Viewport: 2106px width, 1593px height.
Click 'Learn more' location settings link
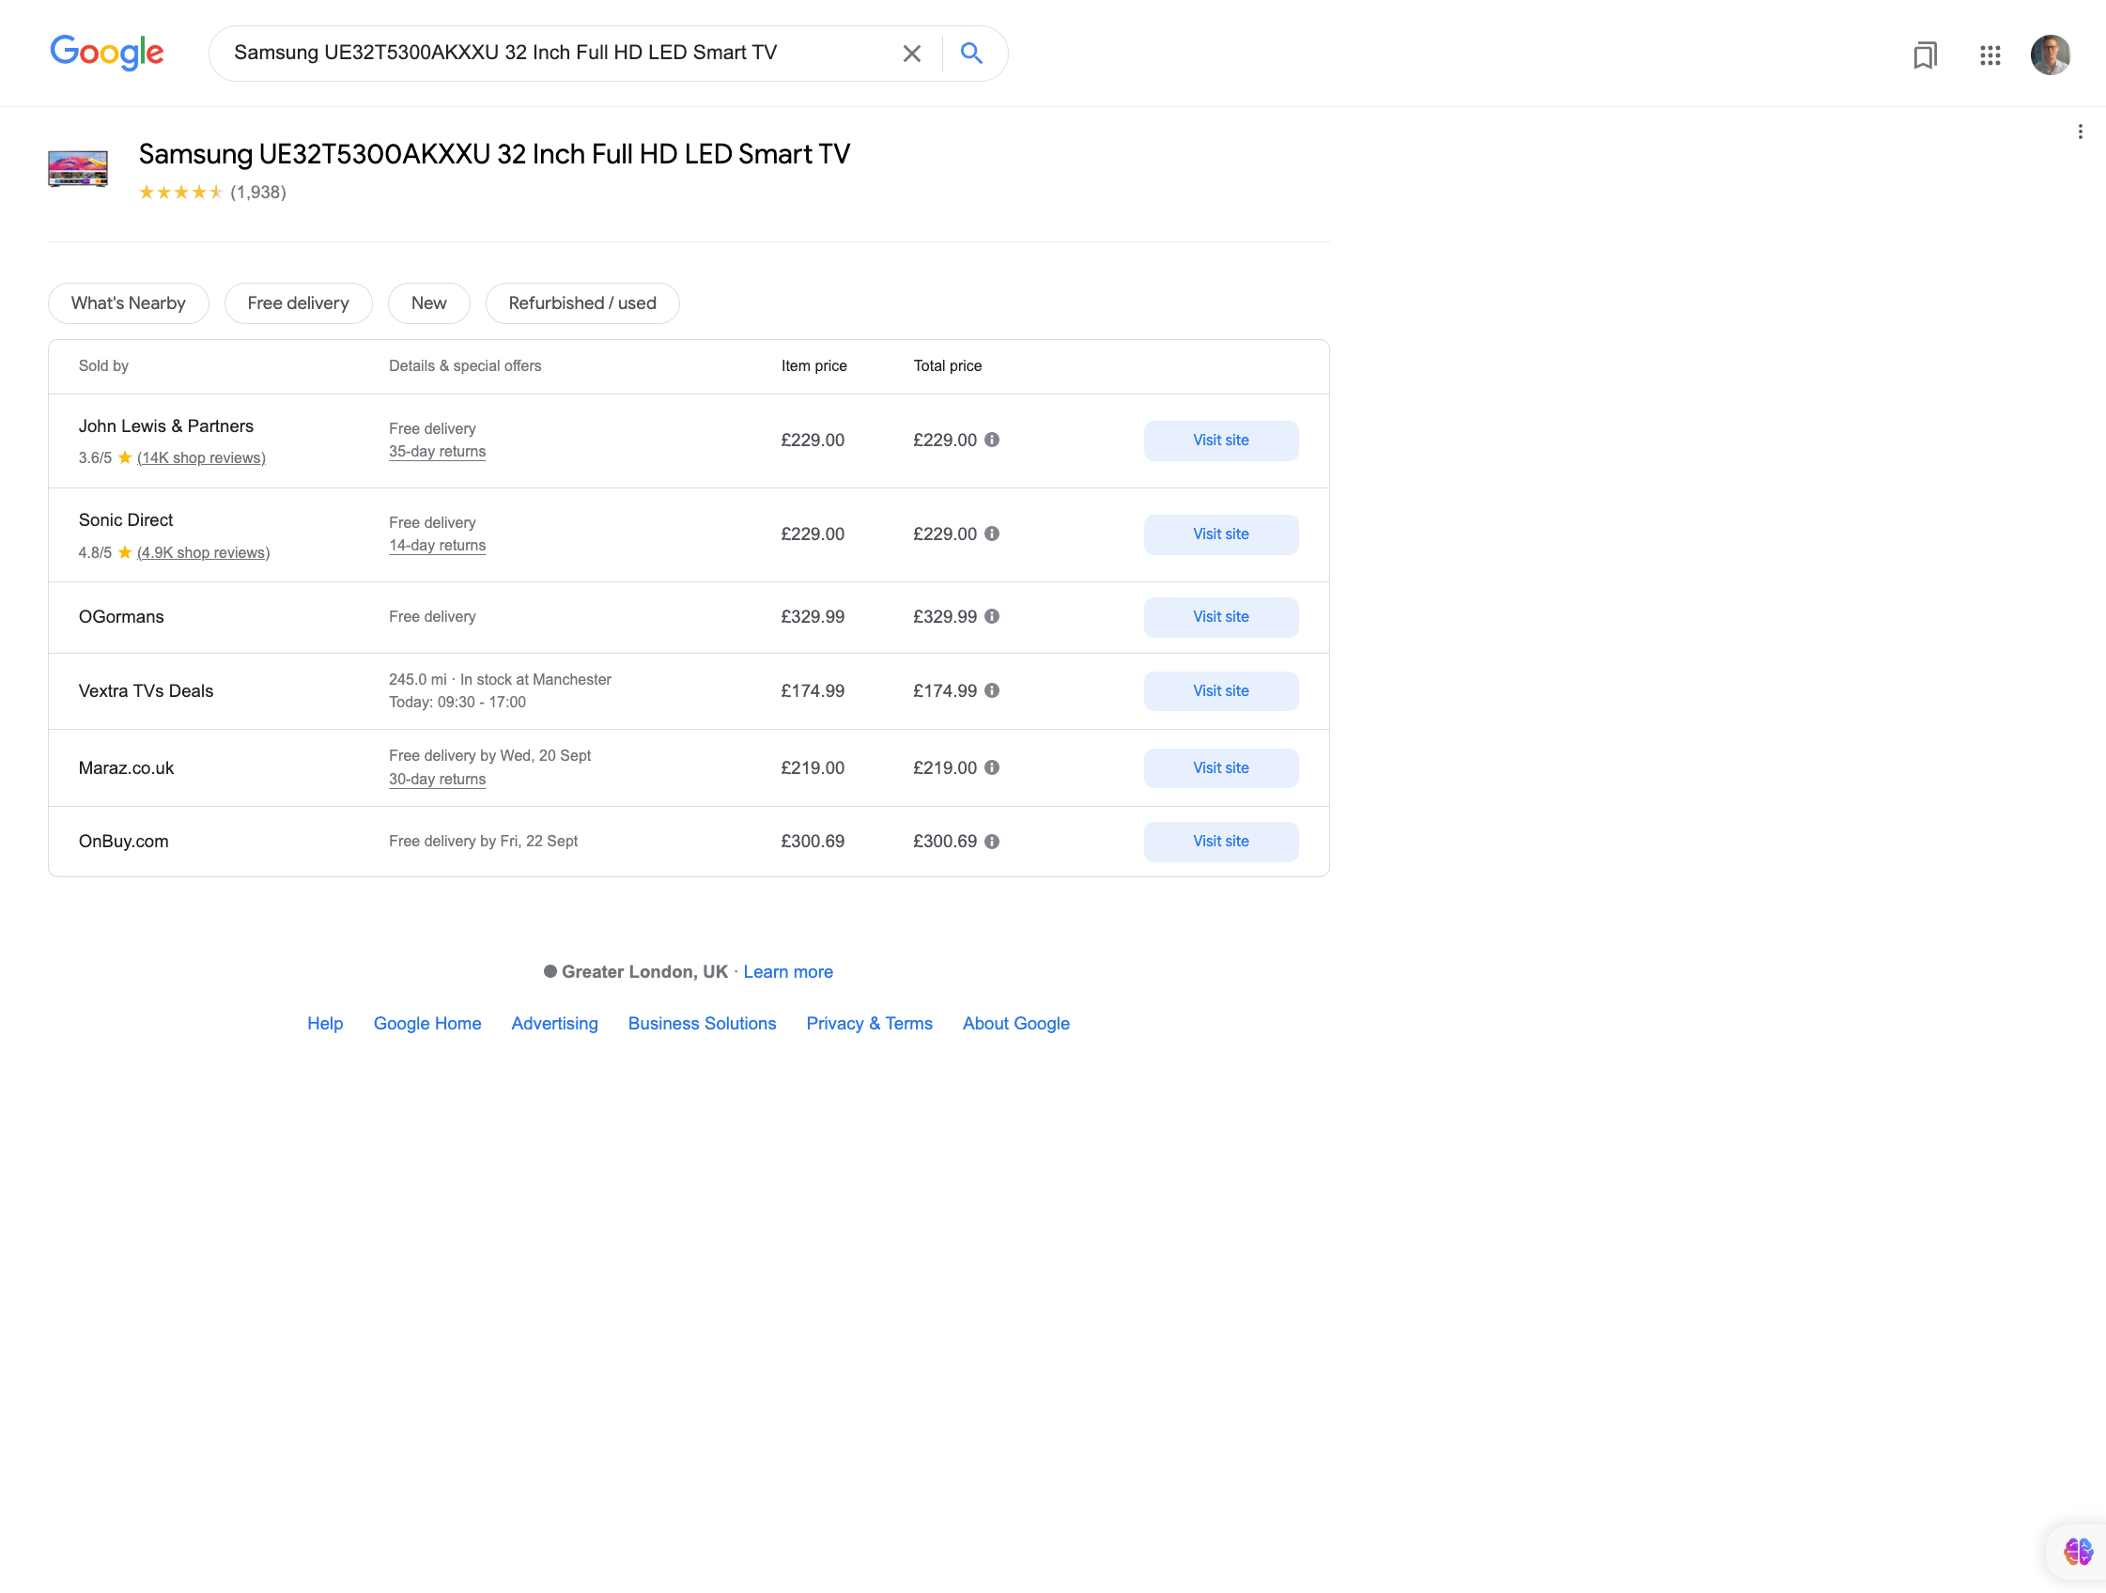786,972
